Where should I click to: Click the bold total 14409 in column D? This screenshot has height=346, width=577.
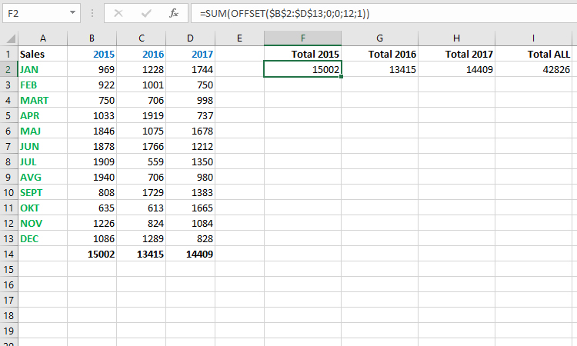point(190,254)
